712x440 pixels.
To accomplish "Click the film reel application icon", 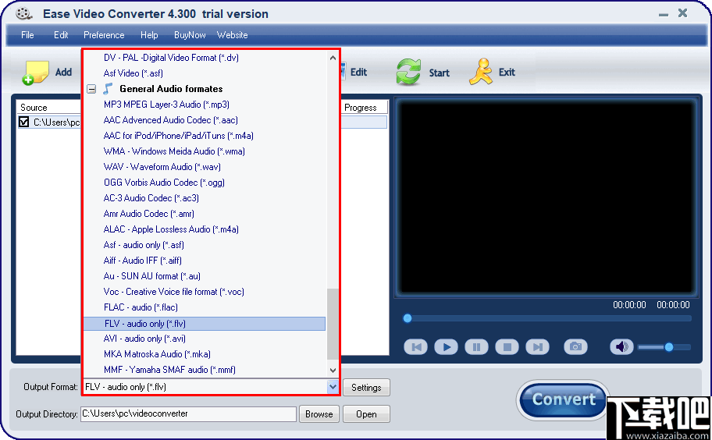I will [23, 13].
